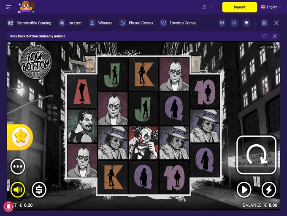The width and height of the screenshot is (287, 216).
Task: Open the yellow star bonus feature
Action: (x=19, y=137)
